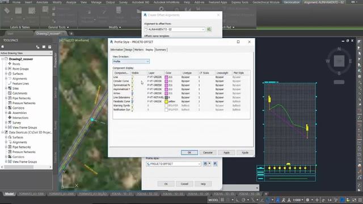
Task: Toggle visibility bulb for Asymmetrical Parabola row
Action: click(132, 90)
